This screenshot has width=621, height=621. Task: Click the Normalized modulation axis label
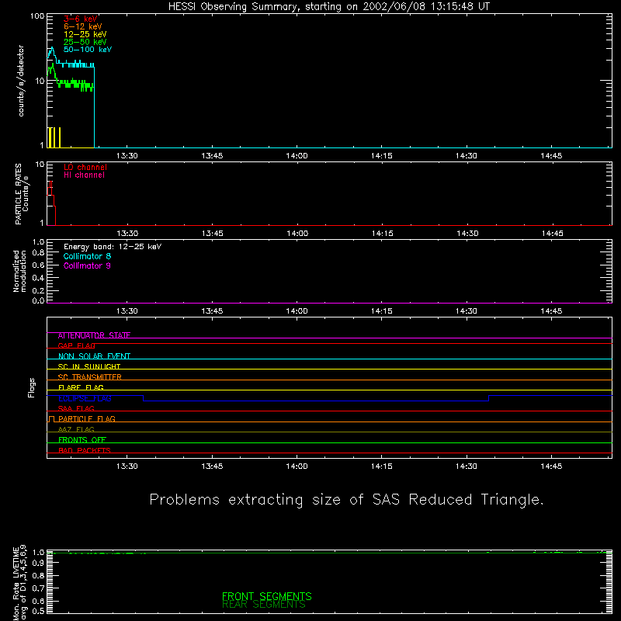19,271
